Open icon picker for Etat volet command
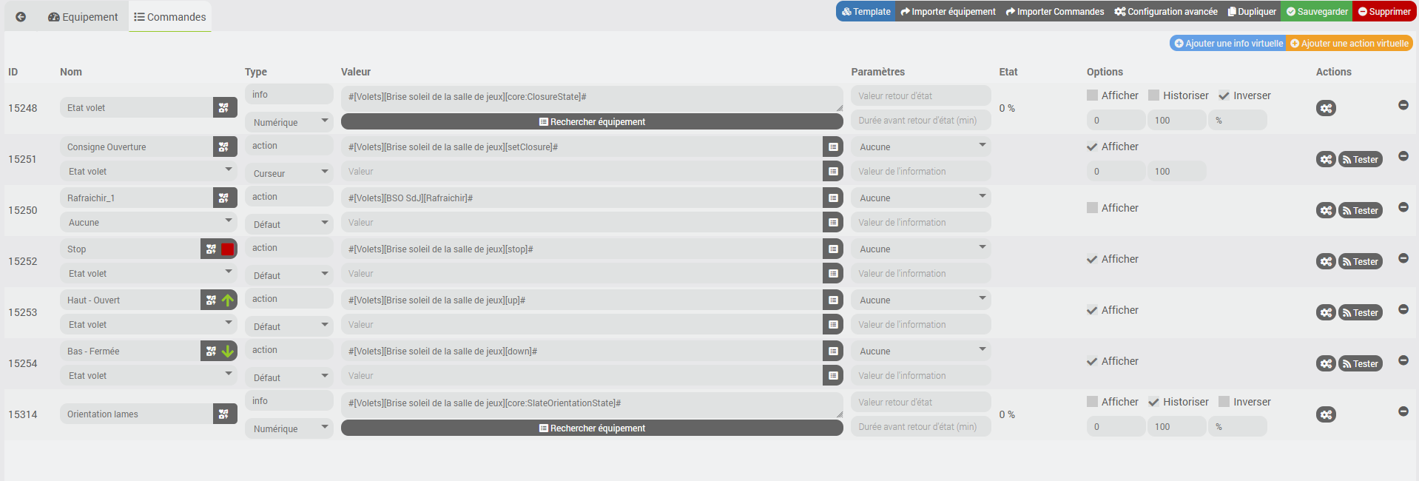Screen dimensions: 1419x481 [224, 108]
